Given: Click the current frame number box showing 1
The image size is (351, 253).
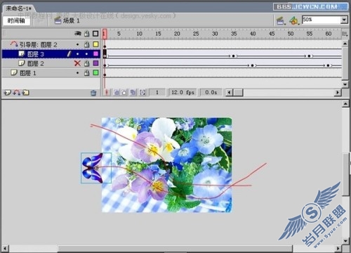Looking at the screenshot, I should [157, 93].
